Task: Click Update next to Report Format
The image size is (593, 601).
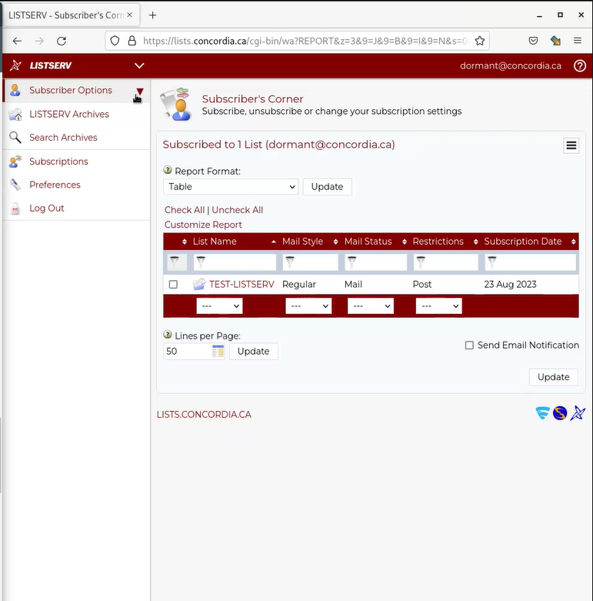Action: coord(327,187)
